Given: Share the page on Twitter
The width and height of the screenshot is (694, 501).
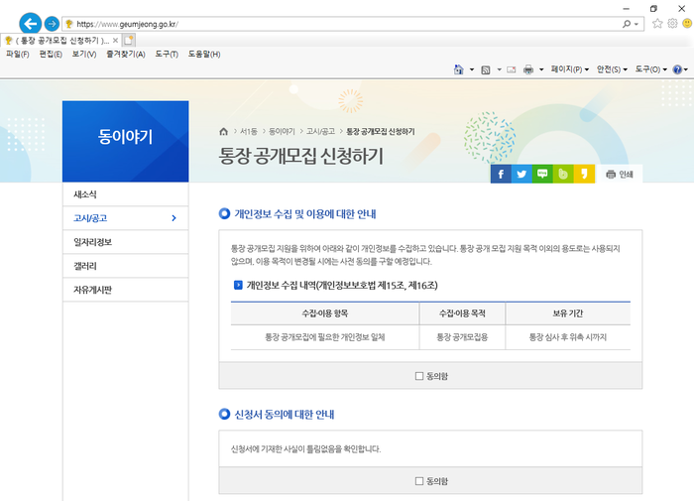Looking at the screenshot, I should (x=521, y=175).
